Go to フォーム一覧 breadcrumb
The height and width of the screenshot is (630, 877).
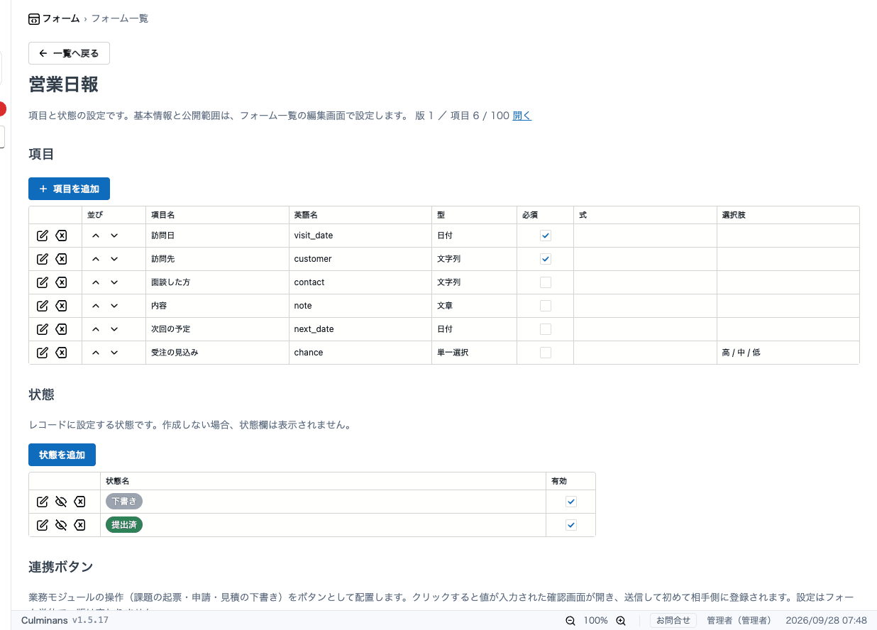[x=120, y=19]
